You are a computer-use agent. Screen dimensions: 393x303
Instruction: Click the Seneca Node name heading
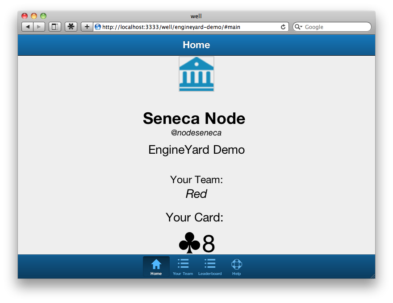point(194,118)
